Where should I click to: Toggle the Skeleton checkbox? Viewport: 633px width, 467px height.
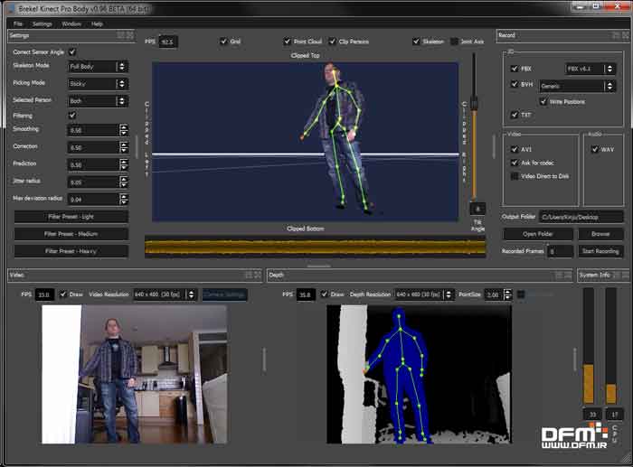416,42
